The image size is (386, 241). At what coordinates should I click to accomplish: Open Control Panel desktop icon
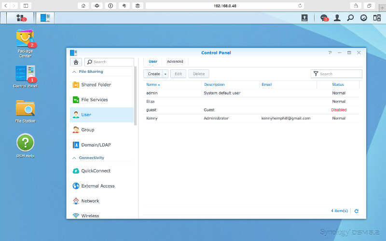[x=26, y=77]
